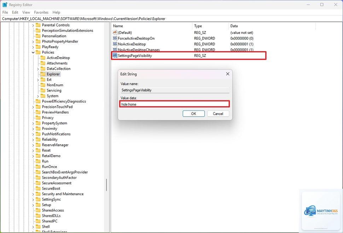
Task: Click the Parental Controls folder icon
Action: point(38,25)
